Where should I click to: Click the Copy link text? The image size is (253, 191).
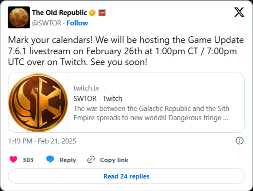tap(114, 160)
